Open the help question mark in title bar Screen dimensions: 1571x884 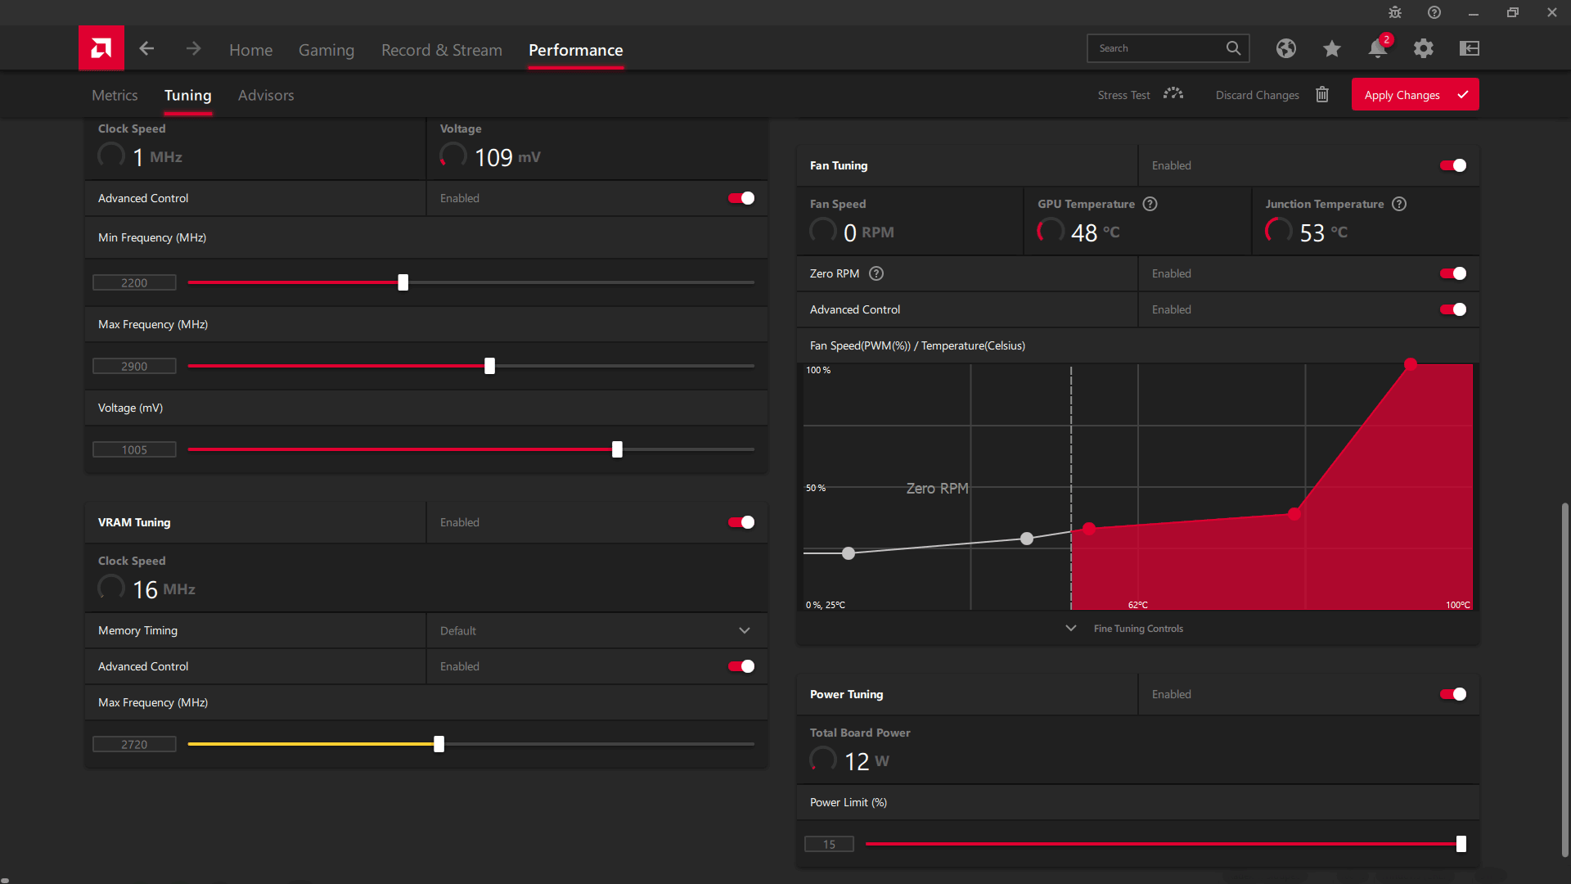pyautogui.click(x=1434, y=12)
